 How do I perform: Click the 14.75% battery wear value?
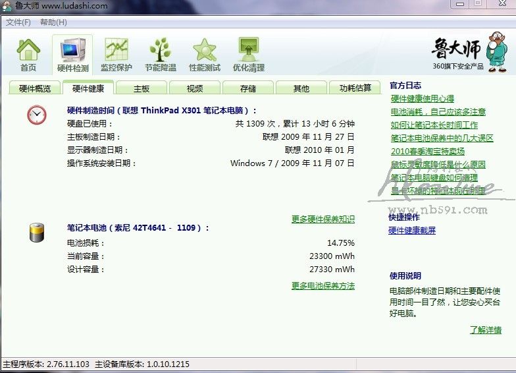(x=341, y=243)
